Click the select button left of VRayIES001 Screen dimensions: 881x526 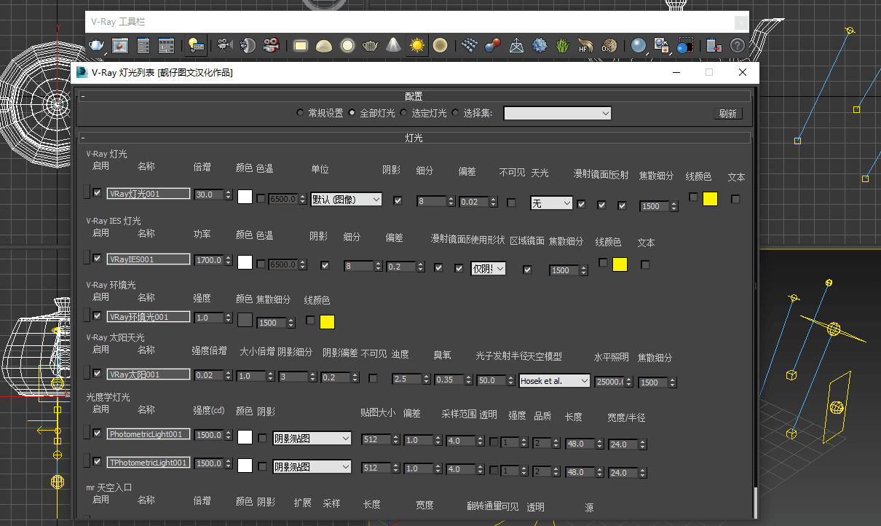tap(87, 258)
